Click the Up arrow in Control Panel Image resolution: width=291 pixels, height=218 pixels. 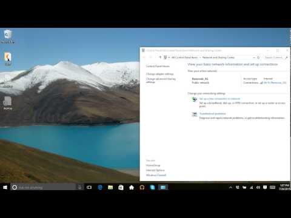click(160, 58)
